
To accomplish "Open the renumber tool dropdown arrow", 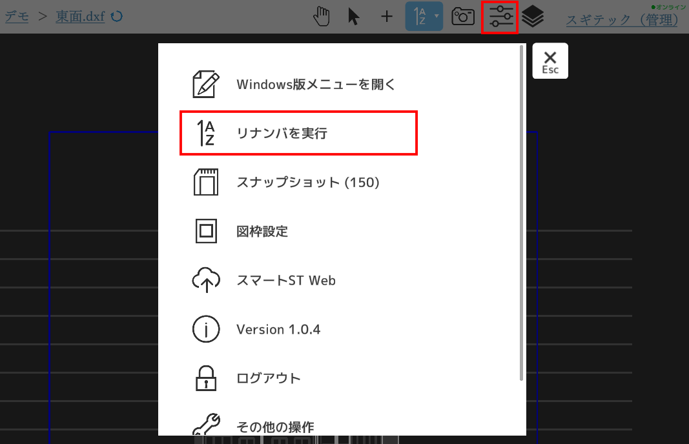I will 437,15.
